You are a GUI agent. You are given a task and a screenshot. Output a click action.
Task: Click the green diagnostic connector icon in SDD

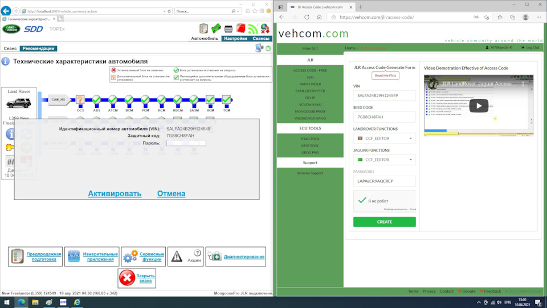(216, 29)
